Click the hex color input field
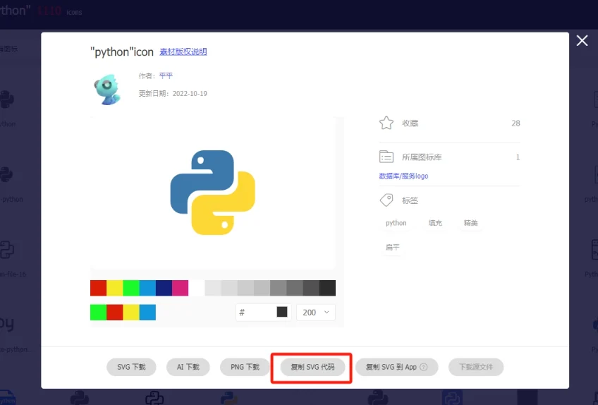The width and height of the screenshot is (598, 405). click(x=255, y=312)
